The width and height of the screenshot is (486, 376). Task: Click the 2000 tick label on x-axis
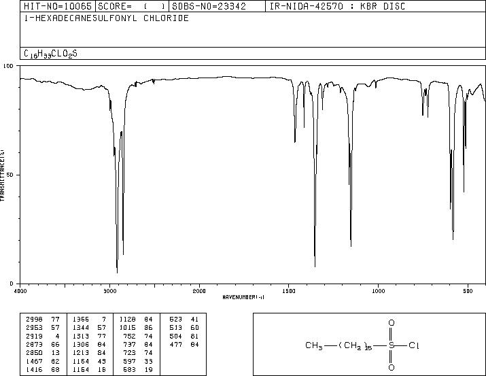click(x=199, y=291)
